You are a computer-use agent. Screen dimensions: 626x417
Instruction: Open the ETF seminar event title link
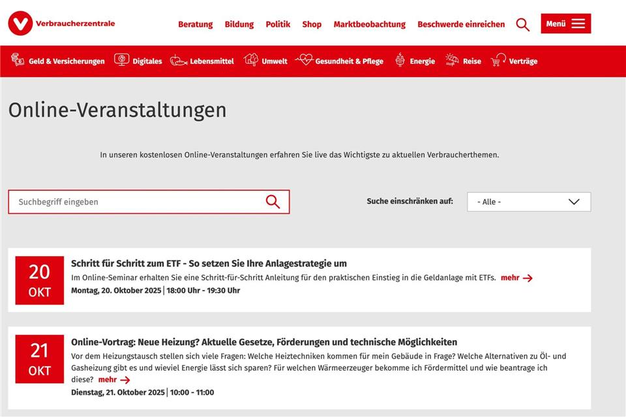[x=209, y=263]
